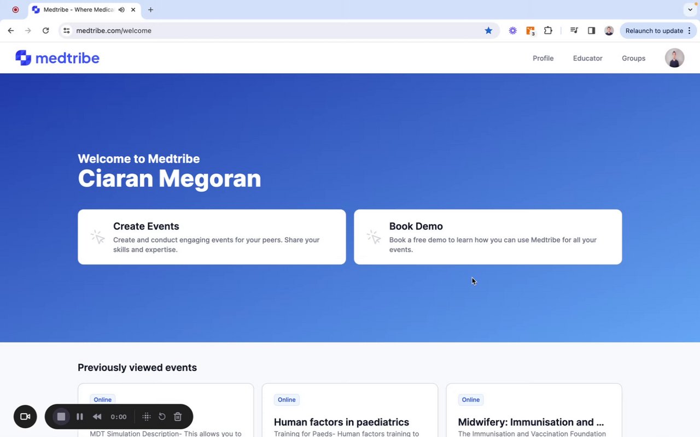Open the Extensions puzzle icon
The width and height of the screenshot is (700, 437).
coord(548,31)
